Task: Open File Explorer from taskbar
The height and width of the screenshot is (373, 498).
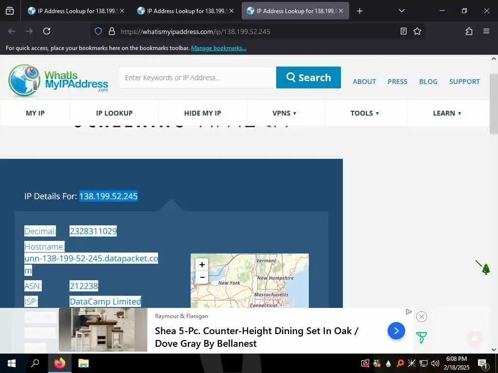Action: pyautogui.click(x=84, y=363)
